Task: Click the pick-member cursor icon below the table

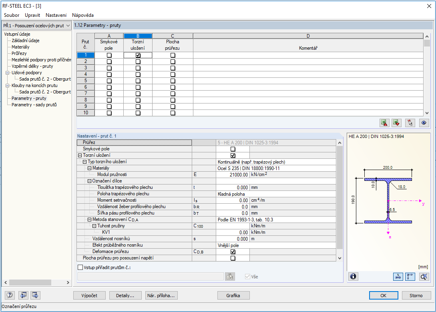Action: [x=410, y=123]
